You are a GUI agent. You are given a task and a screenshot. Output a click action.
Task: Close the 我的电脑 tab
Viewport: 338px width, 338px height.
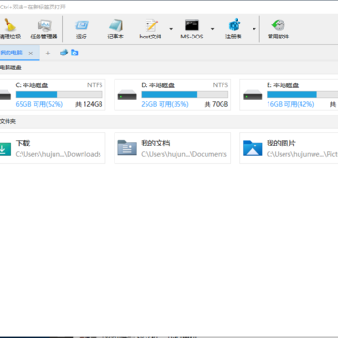31,54
